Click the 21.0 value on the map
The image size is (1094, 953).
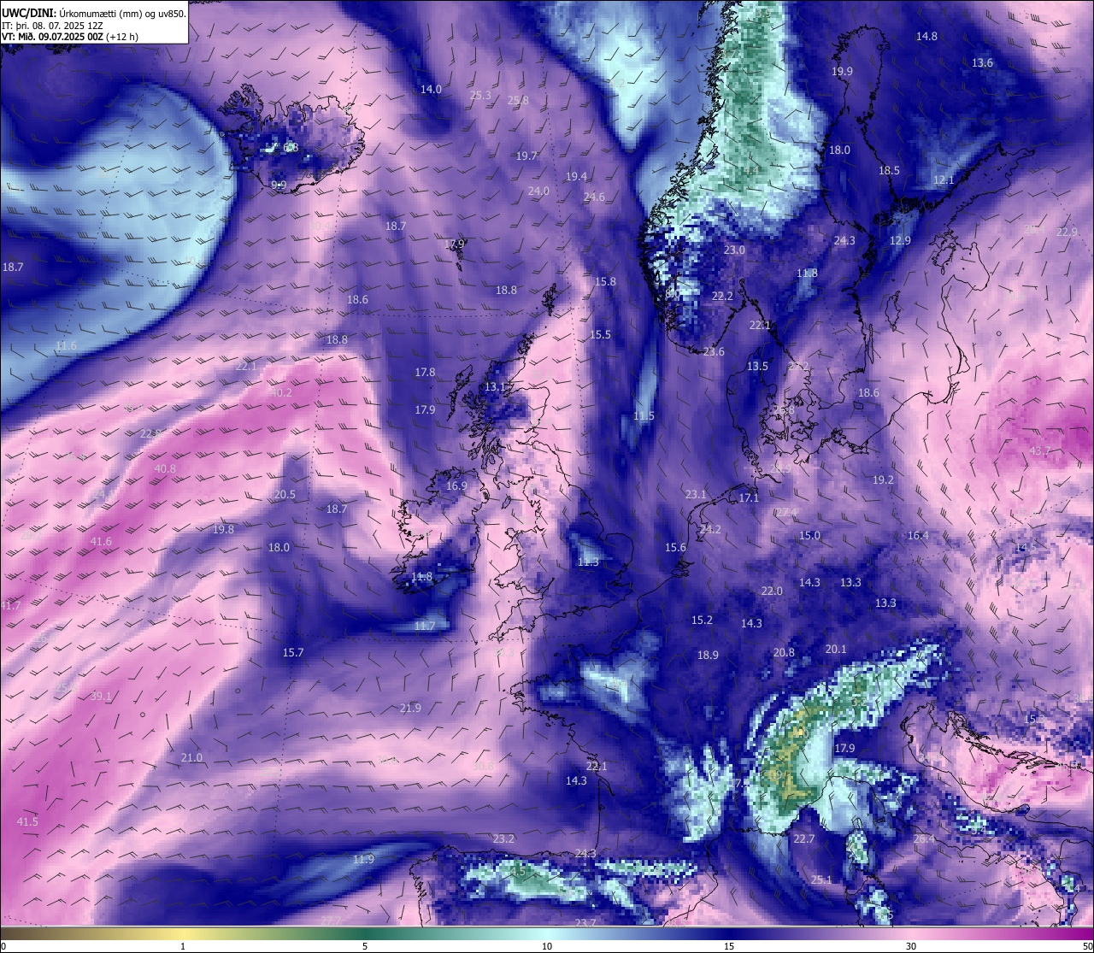[x=191, y=758]
